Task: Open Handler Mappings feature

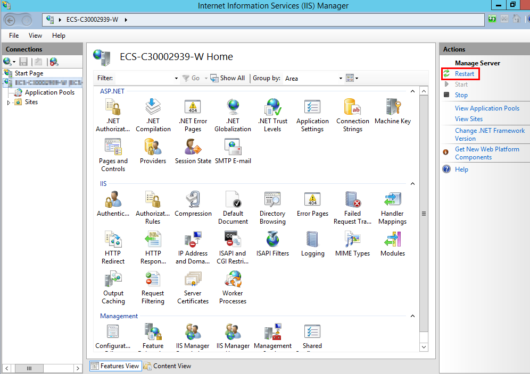Action: click(x=392, y=208)
